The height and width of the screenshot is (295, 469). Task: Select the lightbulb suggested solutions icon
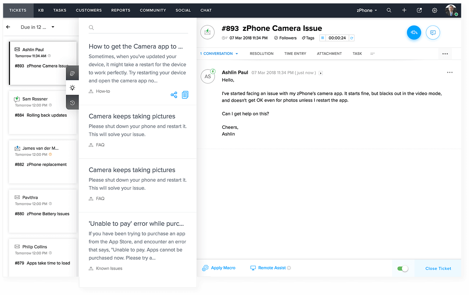(72, 88)
